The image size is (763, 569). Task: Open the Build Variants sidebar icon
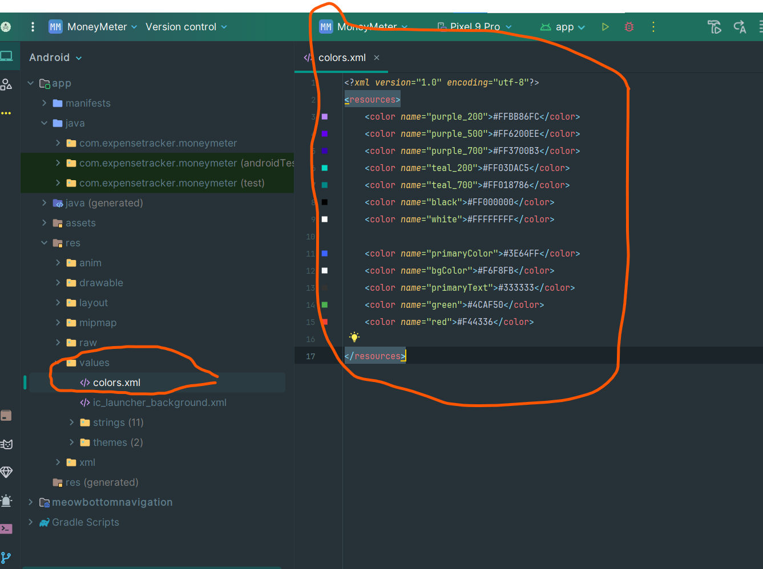[6, 416]
